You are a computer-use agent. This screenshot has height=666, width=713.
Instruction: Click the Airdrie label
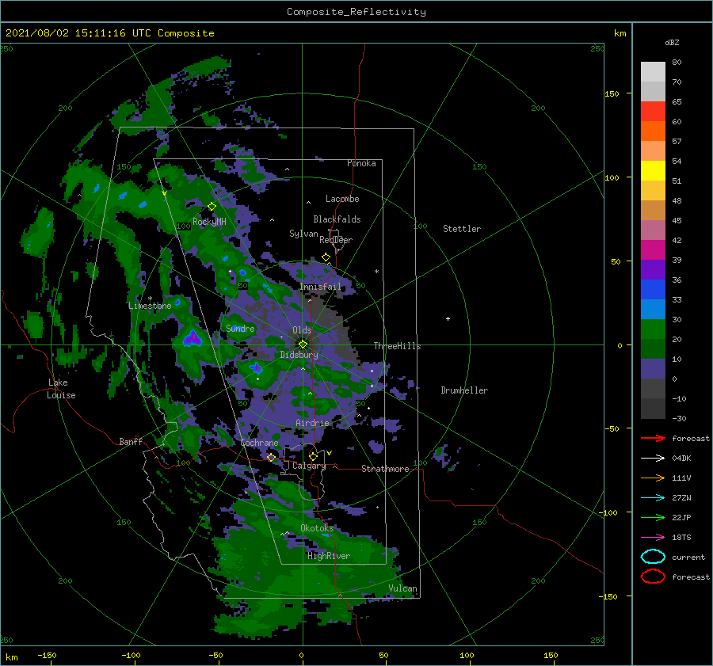312,423
